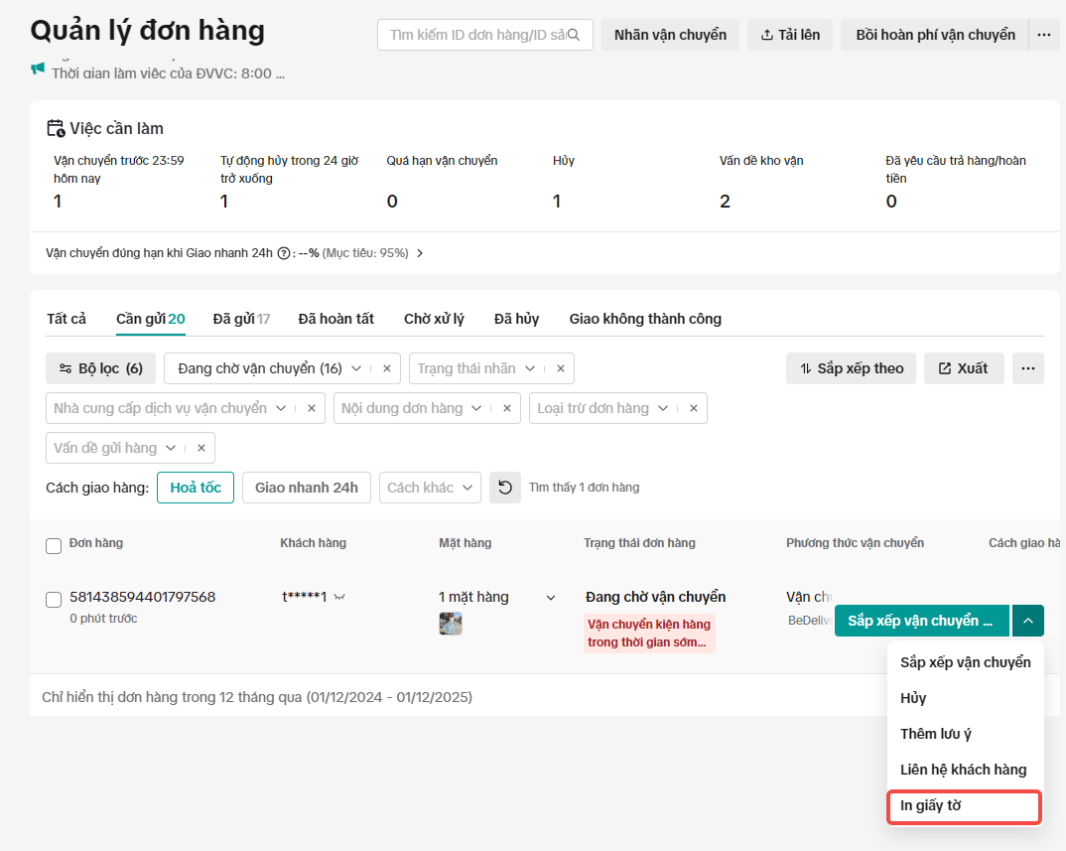The image size is (1066, 851).
Task: Click the product thumbnail image
Action: pyautogui.click(x=451, y=624)
